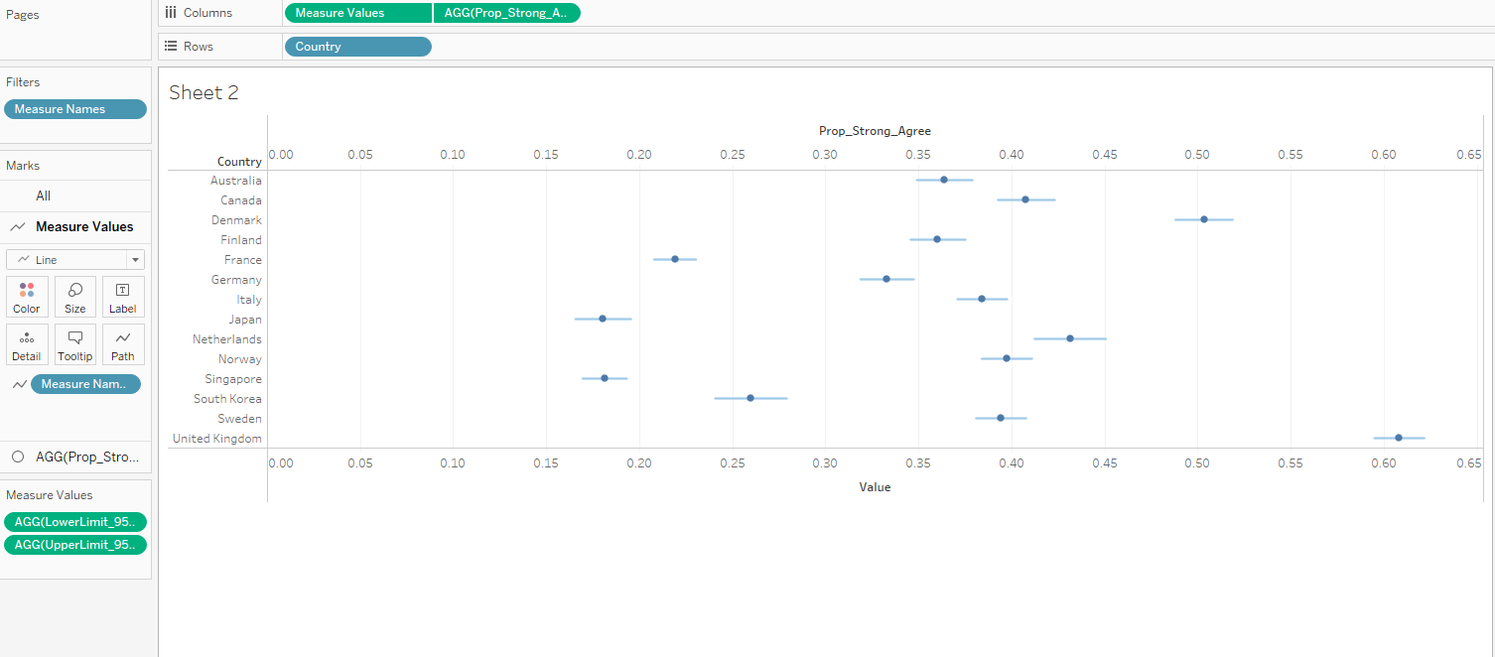This screenshot has height=657, width=1495.
Task: Select the Country pill on Rows
Action: 357,47
